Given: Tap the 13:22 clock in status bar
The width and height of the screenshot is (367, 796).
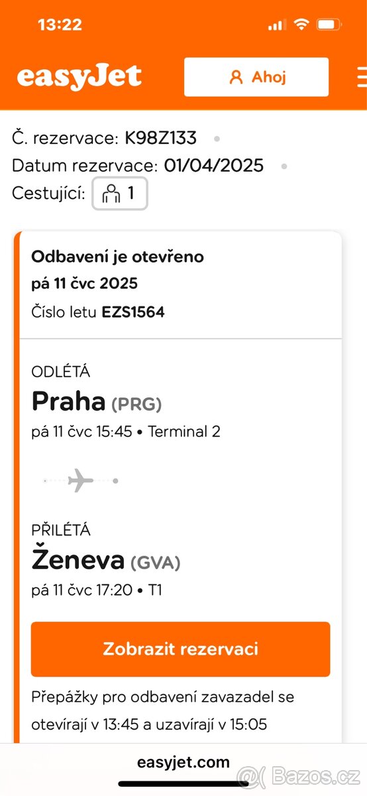Looking at the screenshot, I should tap(60, 25).
